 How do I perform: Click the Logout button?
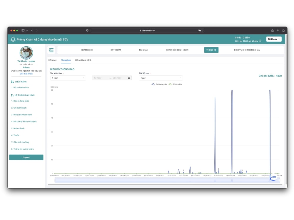tap(26, 157)
